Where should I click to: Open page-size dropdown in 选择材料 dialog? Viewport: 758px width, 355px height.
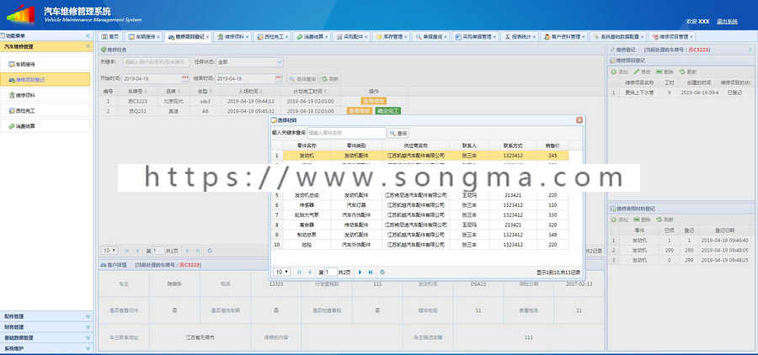tap(282, 273)
